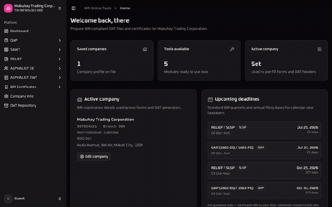The width and height of the screenshot is (332, 207).
Task: Click the building icon beside Active company heading
Action: (x=79, y=99)
